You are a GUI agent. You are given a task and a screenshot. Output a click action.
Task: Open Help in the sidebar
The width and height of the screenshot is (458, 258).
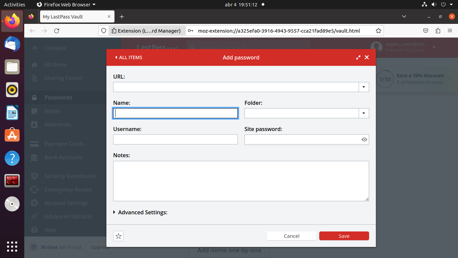click(x=50, y=230)
